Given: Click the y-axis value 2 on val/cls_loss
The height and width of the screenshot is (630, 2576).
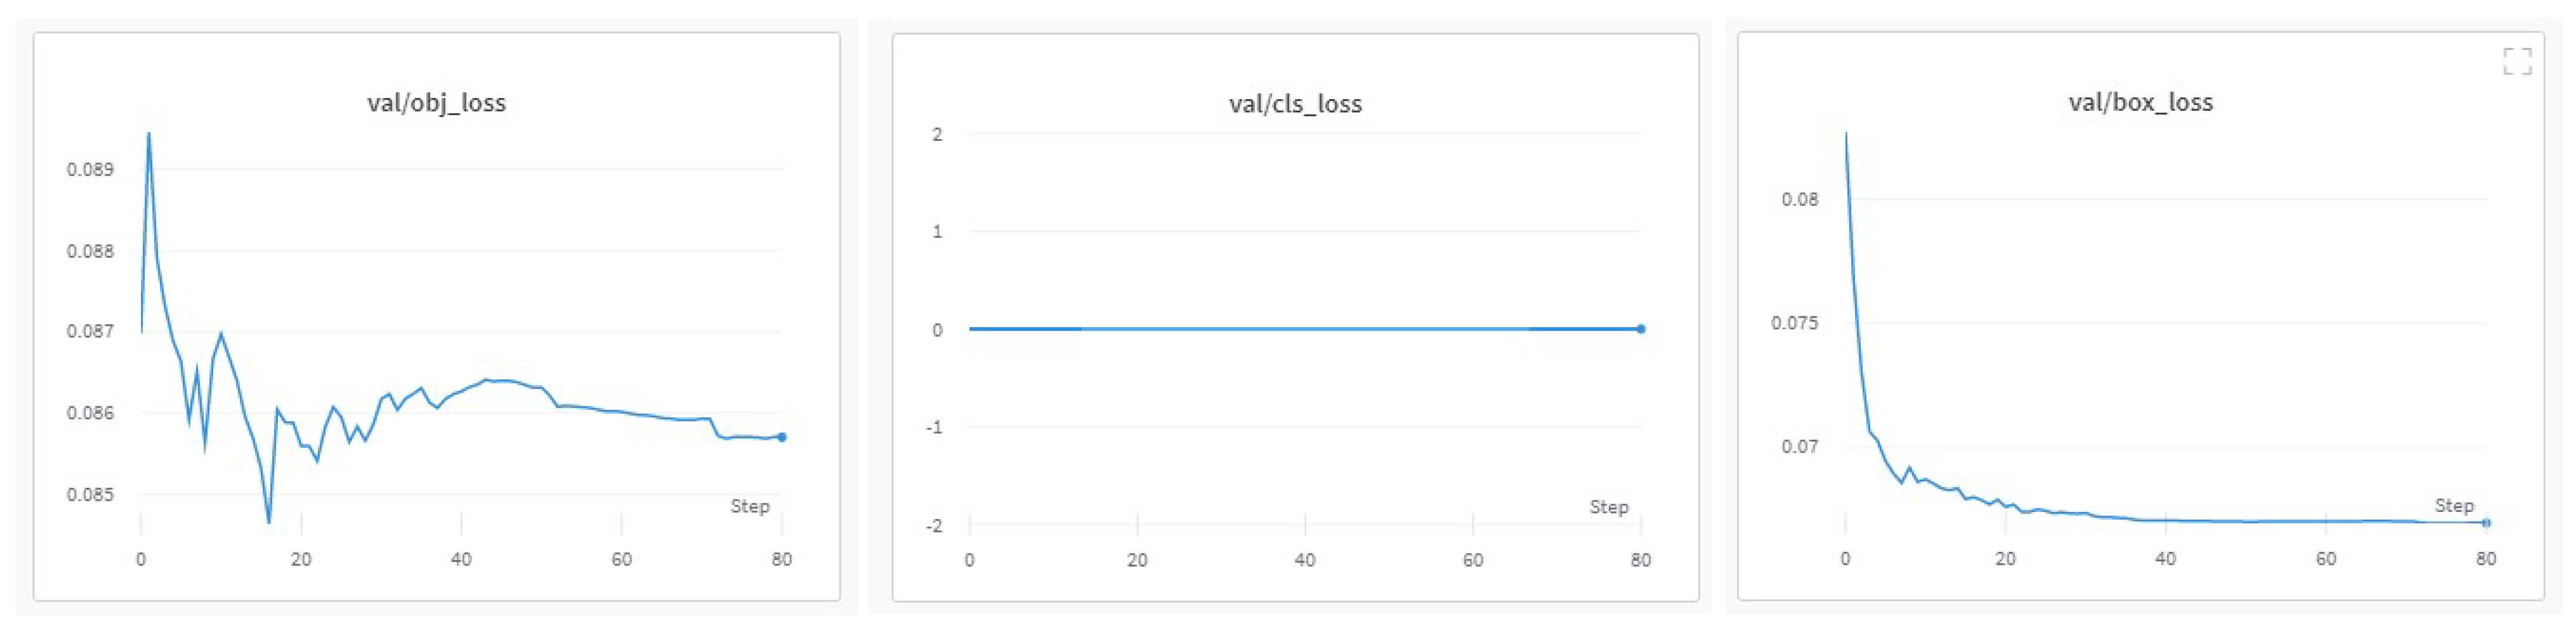Looking at the screenshot, I should [937, 134].
